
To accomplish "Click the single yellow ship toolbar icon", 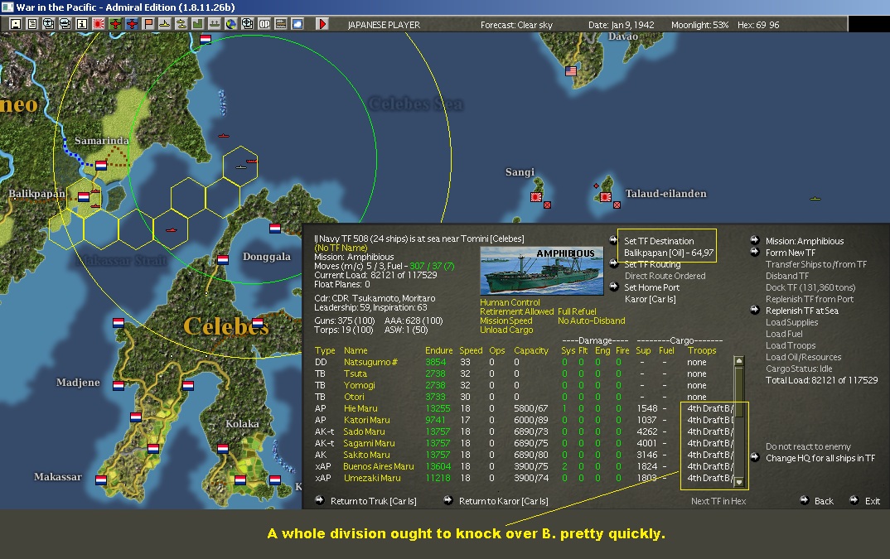I will pyautogui.click(x=165, y=24).
